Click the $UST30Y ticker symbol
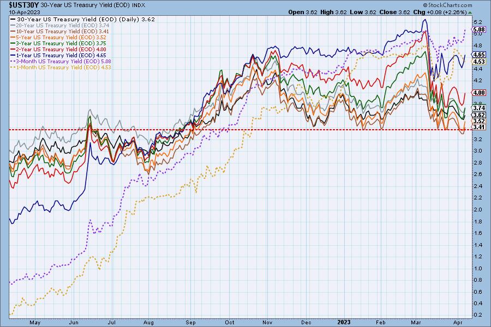491x327 pixels. (x=23, y=5)
